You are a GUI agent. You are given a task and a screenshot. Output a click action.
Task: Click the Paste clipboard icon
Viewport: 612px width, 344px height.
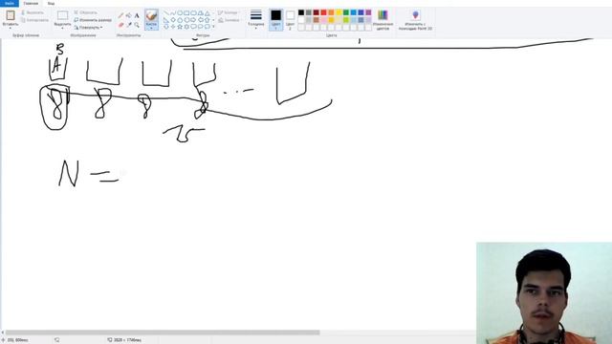(x=11, y=15)
